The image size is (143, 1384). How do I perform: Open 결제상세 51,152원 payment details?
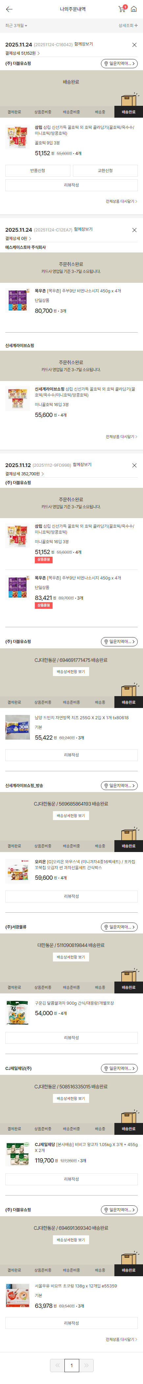(x=22, y=54)
